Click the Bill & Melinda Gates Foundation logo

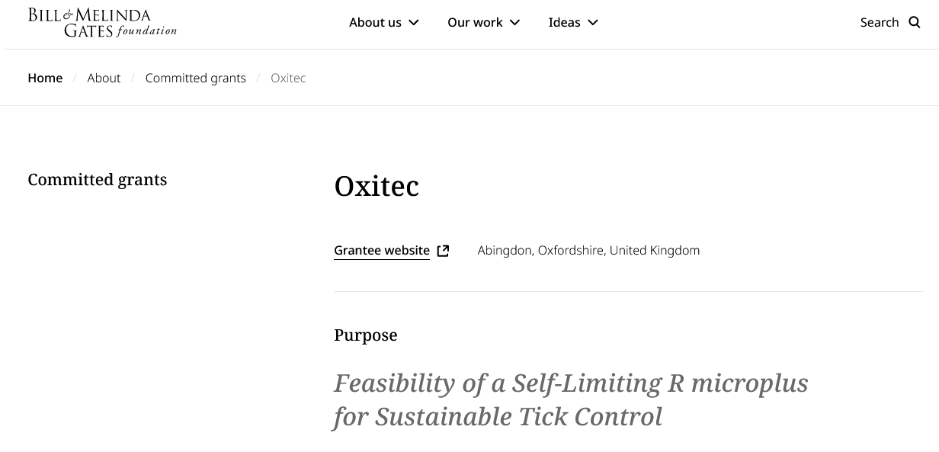(x=102, y=23)
